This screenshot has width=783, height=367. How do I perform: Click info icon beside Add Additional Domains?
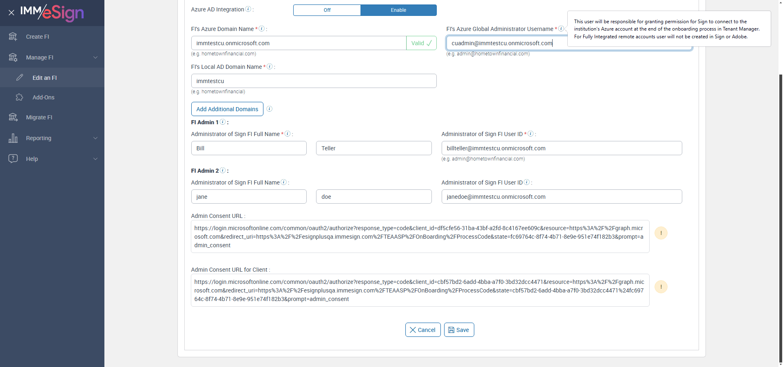click(x=269, y=109)
